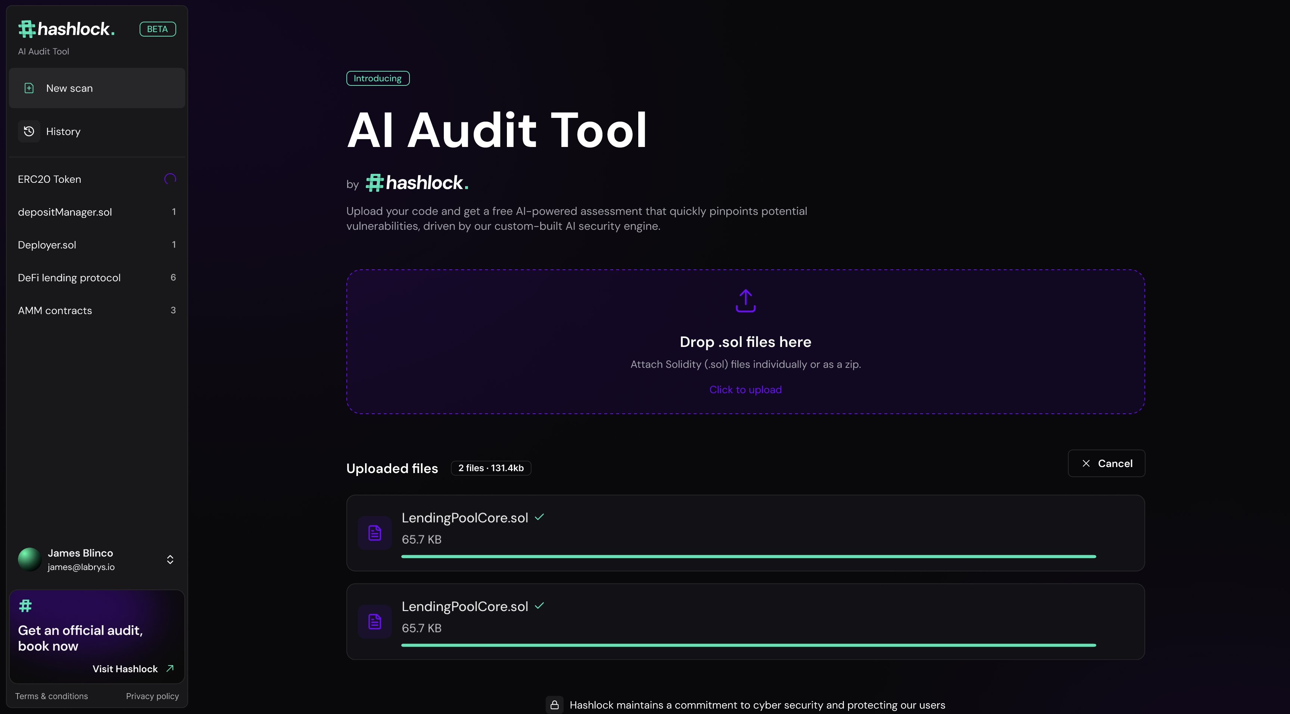Click the James Blinco avatar

29,560
